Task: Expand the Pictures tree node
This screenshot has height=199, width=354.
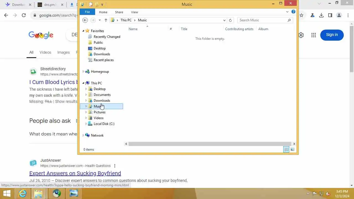Action: point(86,112)
